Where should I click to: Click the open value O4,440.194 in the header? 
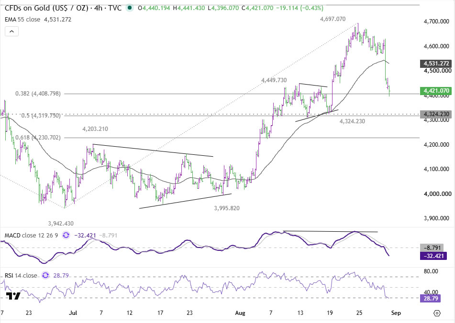[x=154, y=8]
